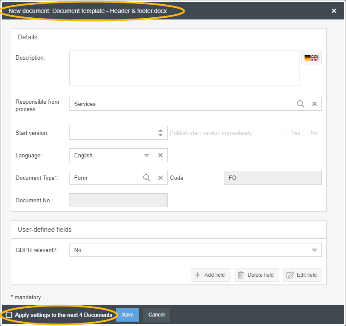Clear the Form document type
Screen dimensions: 346x326
click(x=160, y=178)
